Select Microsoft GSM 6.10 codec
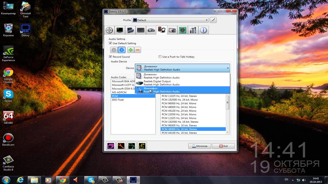The width and height of the screenshot is (328, 184). [123, 89]
